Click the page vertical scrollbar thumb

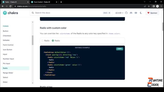(163, 27)
